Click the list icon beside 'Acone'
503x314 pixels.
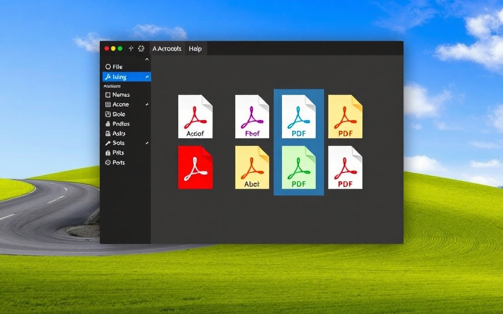tap(108, 105)
